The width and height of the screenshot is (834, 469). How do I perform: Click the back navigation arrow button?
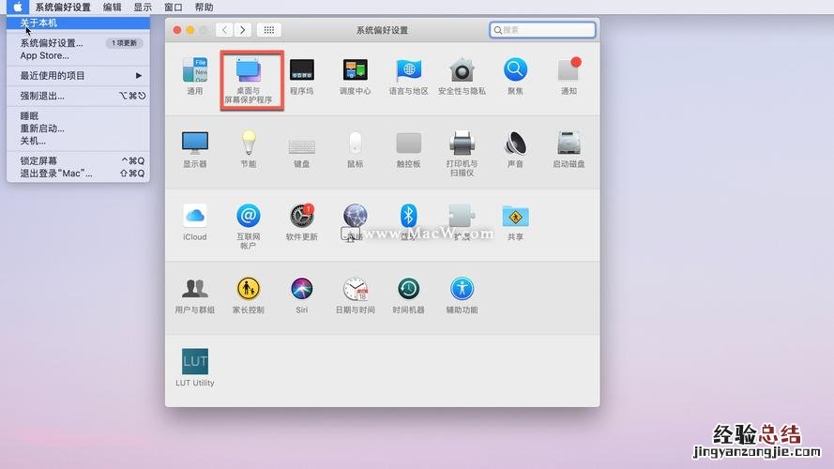[224, 30]
